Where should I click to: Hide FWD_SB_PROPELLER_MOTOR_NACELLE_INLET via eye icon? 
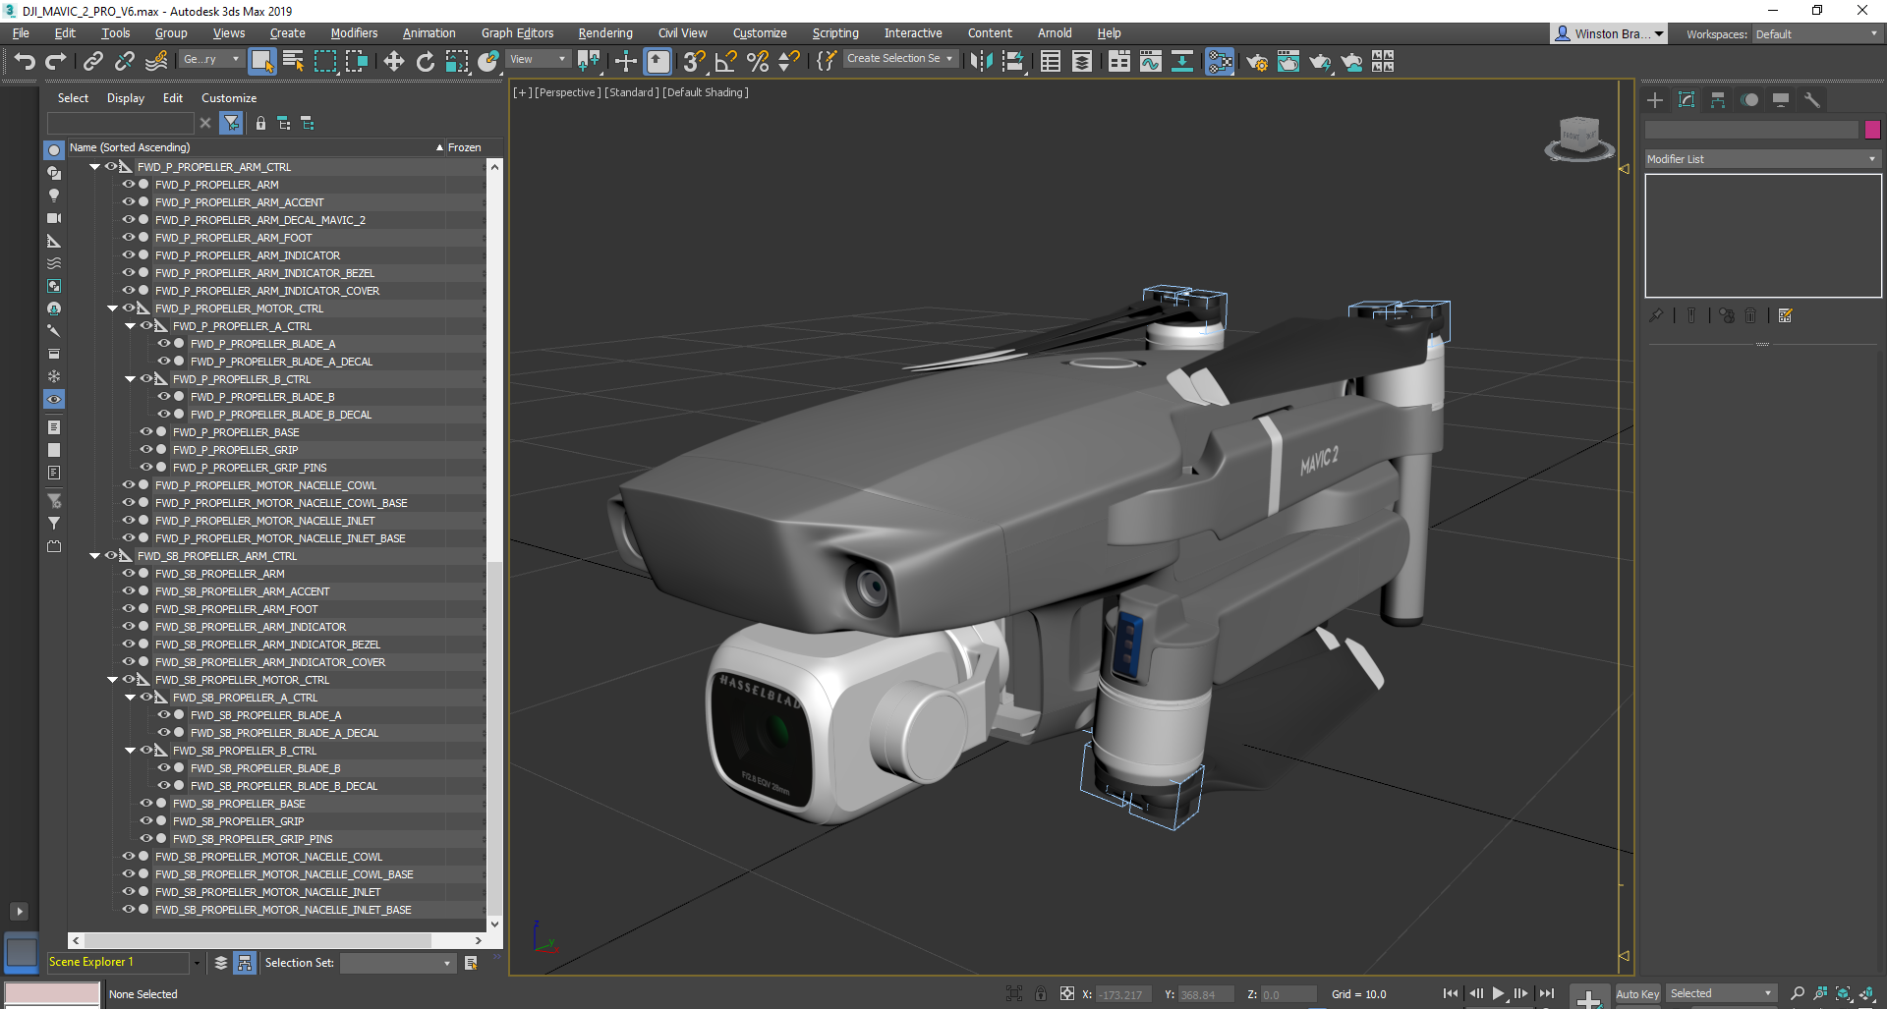click(128, 892)
